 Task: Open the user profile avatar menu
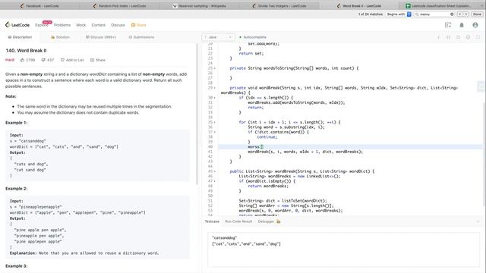475,25
